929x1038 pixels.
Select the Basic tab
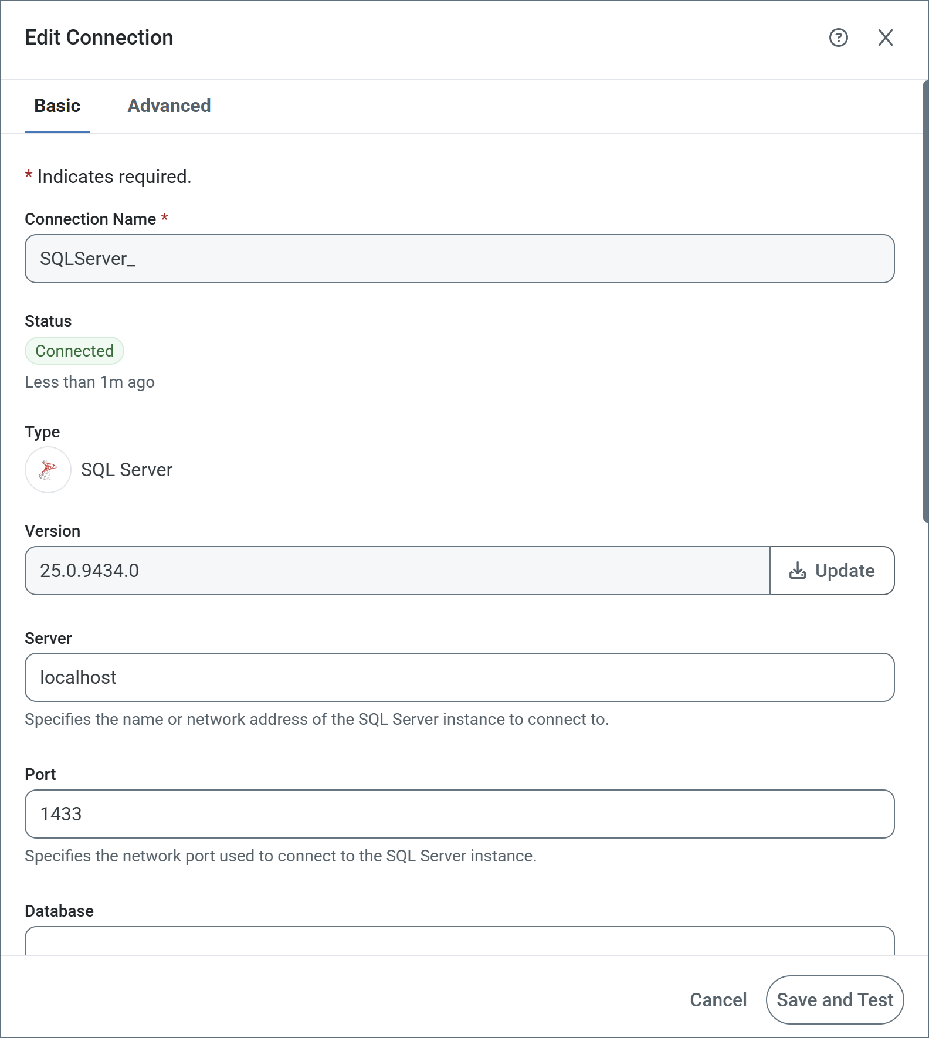pyautogui.click(x=57, y=106)
